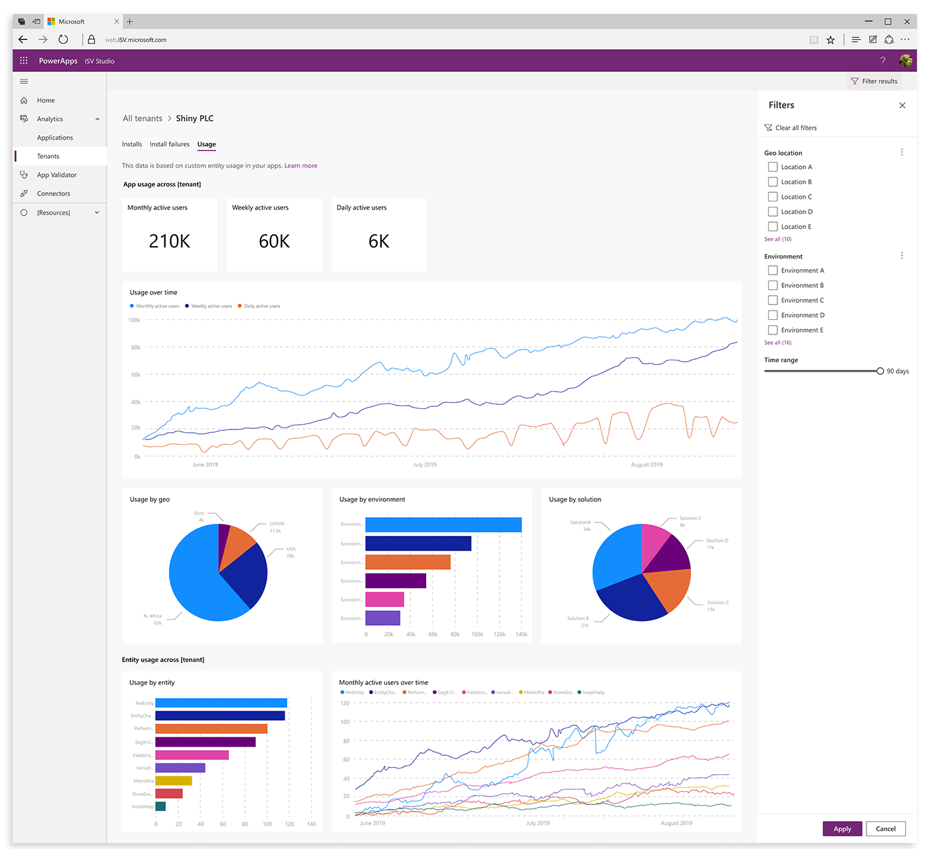Screen dimensions: 931x849
Task: Toggle the hamburger navigation menu icon
Action: pyautogui.click(x=24, y=81)
